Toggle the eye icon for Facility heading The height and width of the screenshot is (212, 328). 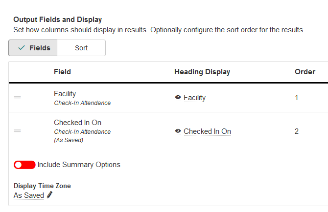click(178, 98)
